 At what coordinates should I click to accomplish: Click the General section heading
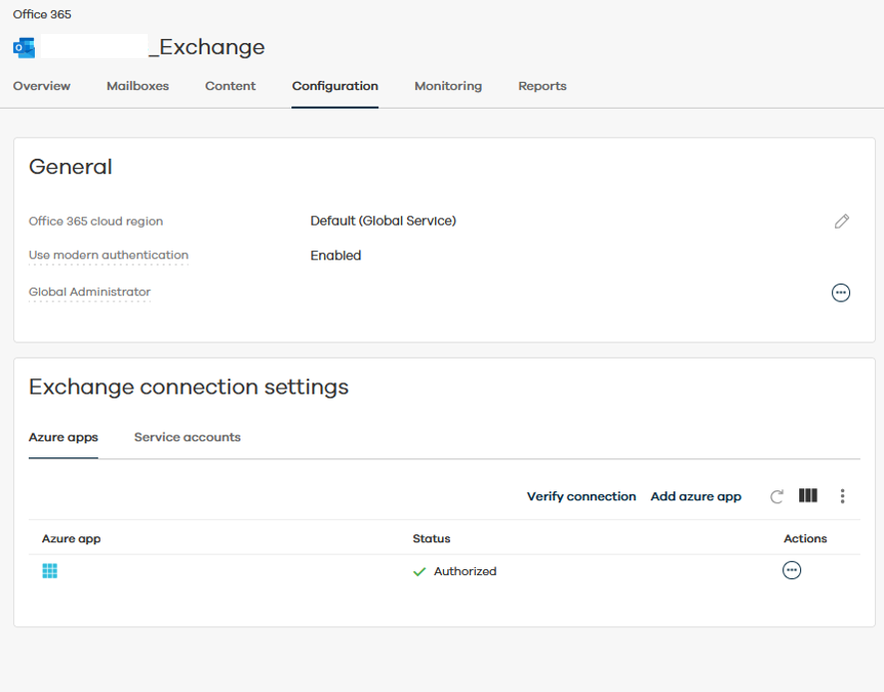point(71,167)
